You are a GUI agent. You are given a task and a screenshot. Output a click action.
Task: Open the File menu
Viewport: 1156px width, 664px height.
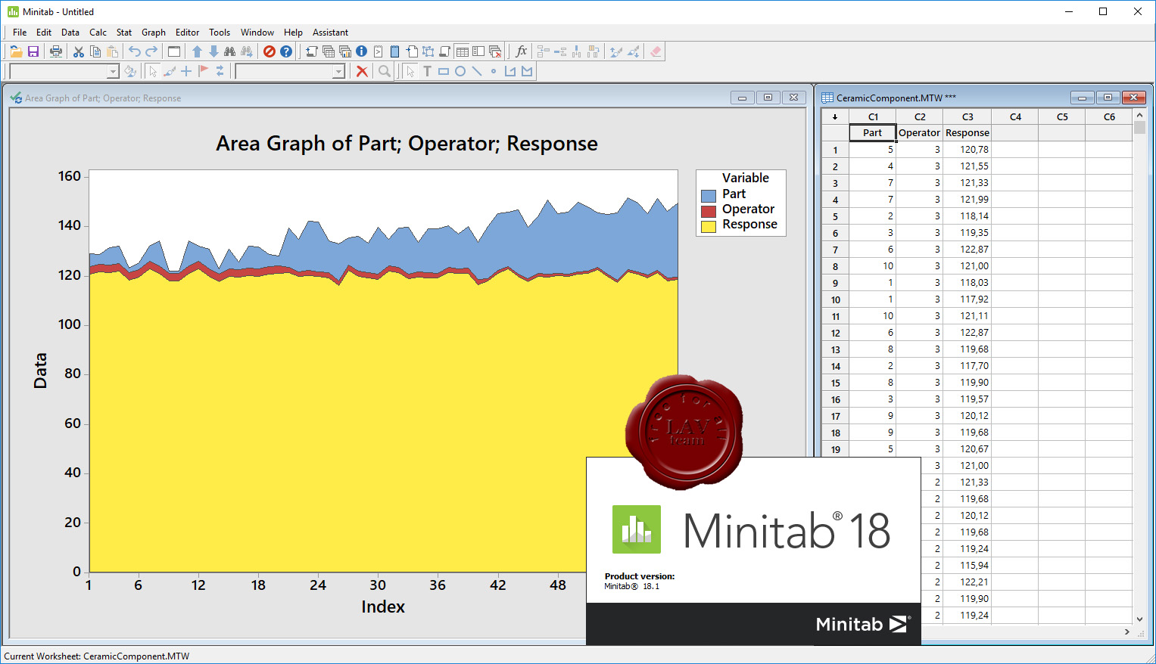click(20, 33)
